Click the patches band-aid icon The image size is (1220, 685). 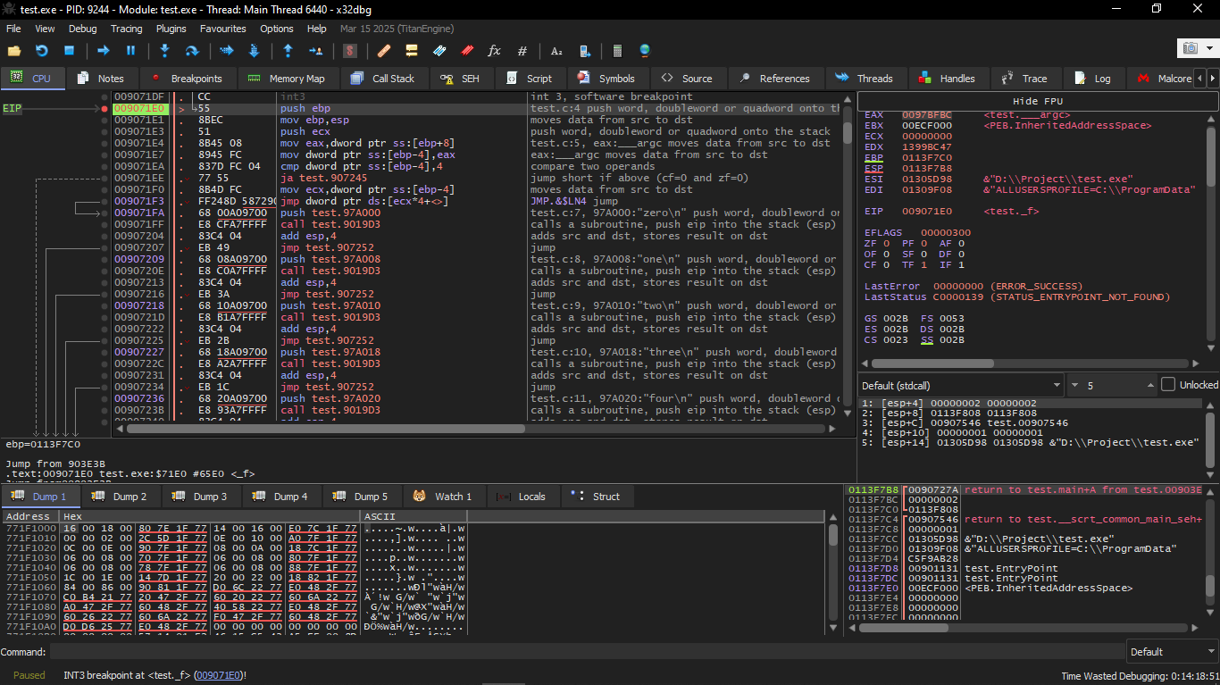pos(384,51)
